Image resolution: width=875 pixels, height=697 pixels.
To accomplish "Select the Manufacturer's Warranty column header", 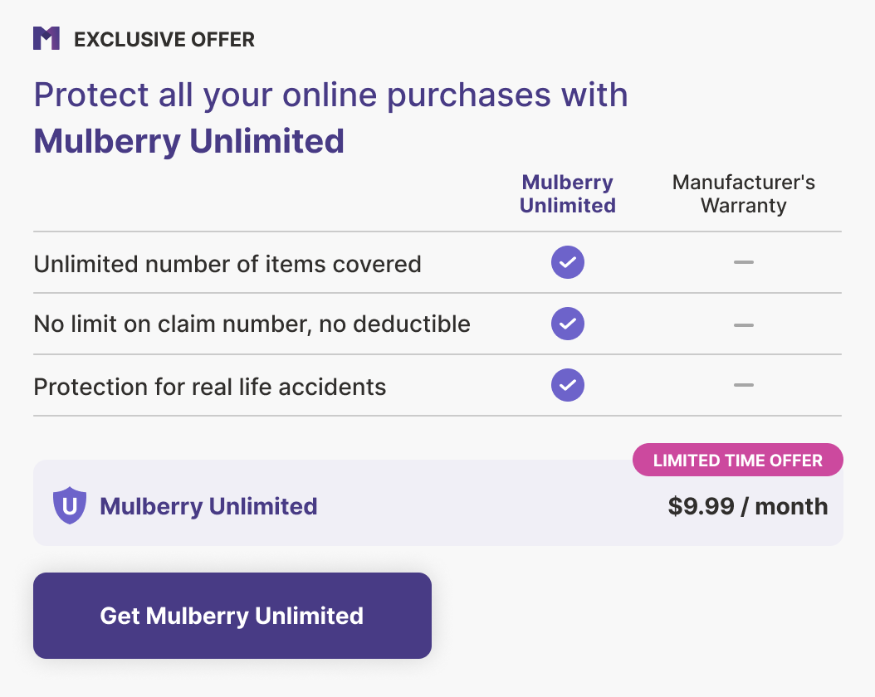I will click(x=744, y=194).
